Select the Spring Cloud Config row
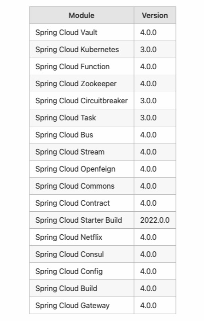 [103, 271]
